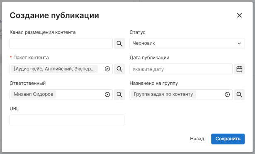Viewport: 255px width, 154px height.
Task: Remove Группа задач по контенту value
Action: [227, 94]
